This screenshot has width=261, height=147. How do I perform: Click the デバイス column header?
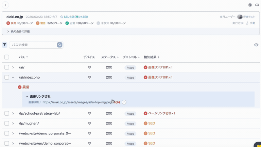[89, 57]
